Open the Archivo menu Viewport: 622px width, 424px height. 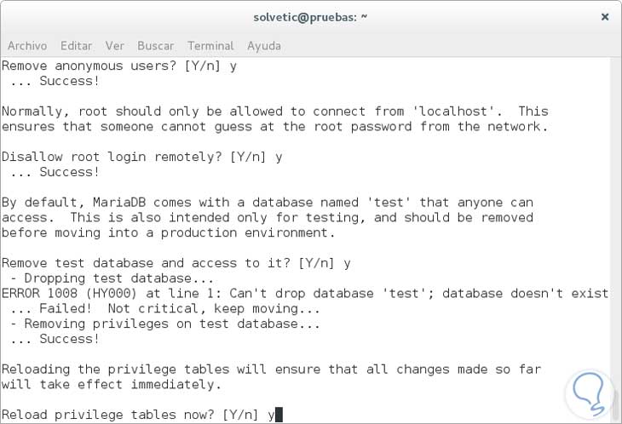[x=26, y=45]
